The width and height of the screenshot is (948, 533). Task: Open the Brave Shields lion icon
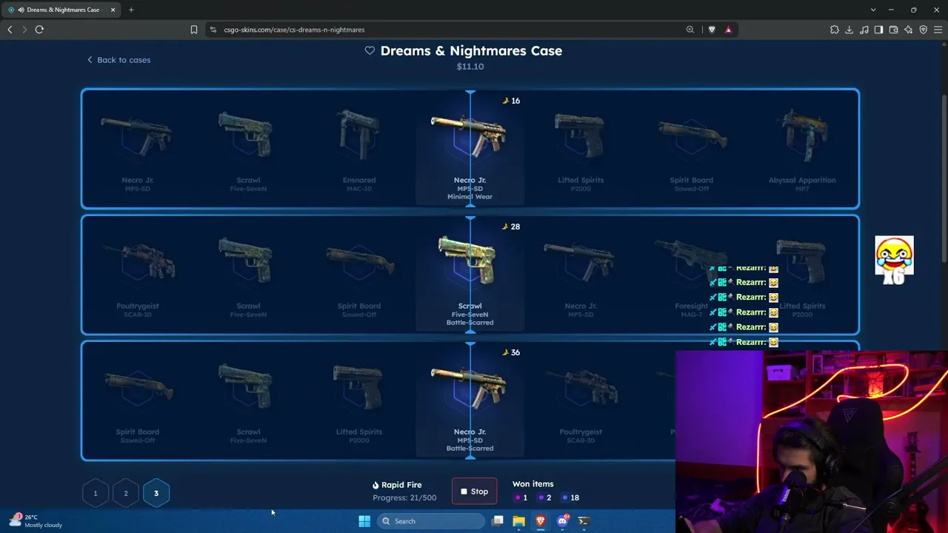(x=712, y=30)
